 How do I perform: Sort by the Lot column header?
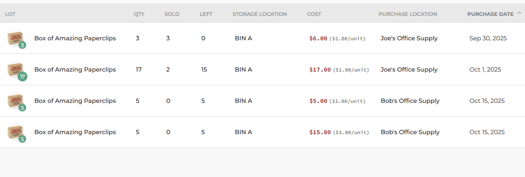click(x=10, y=14)
